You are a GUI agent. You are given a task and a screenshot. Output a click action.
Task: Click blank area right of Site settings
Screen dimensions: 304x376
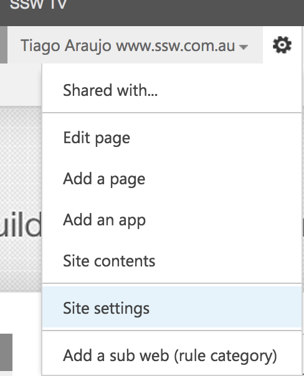pos(224,307)
